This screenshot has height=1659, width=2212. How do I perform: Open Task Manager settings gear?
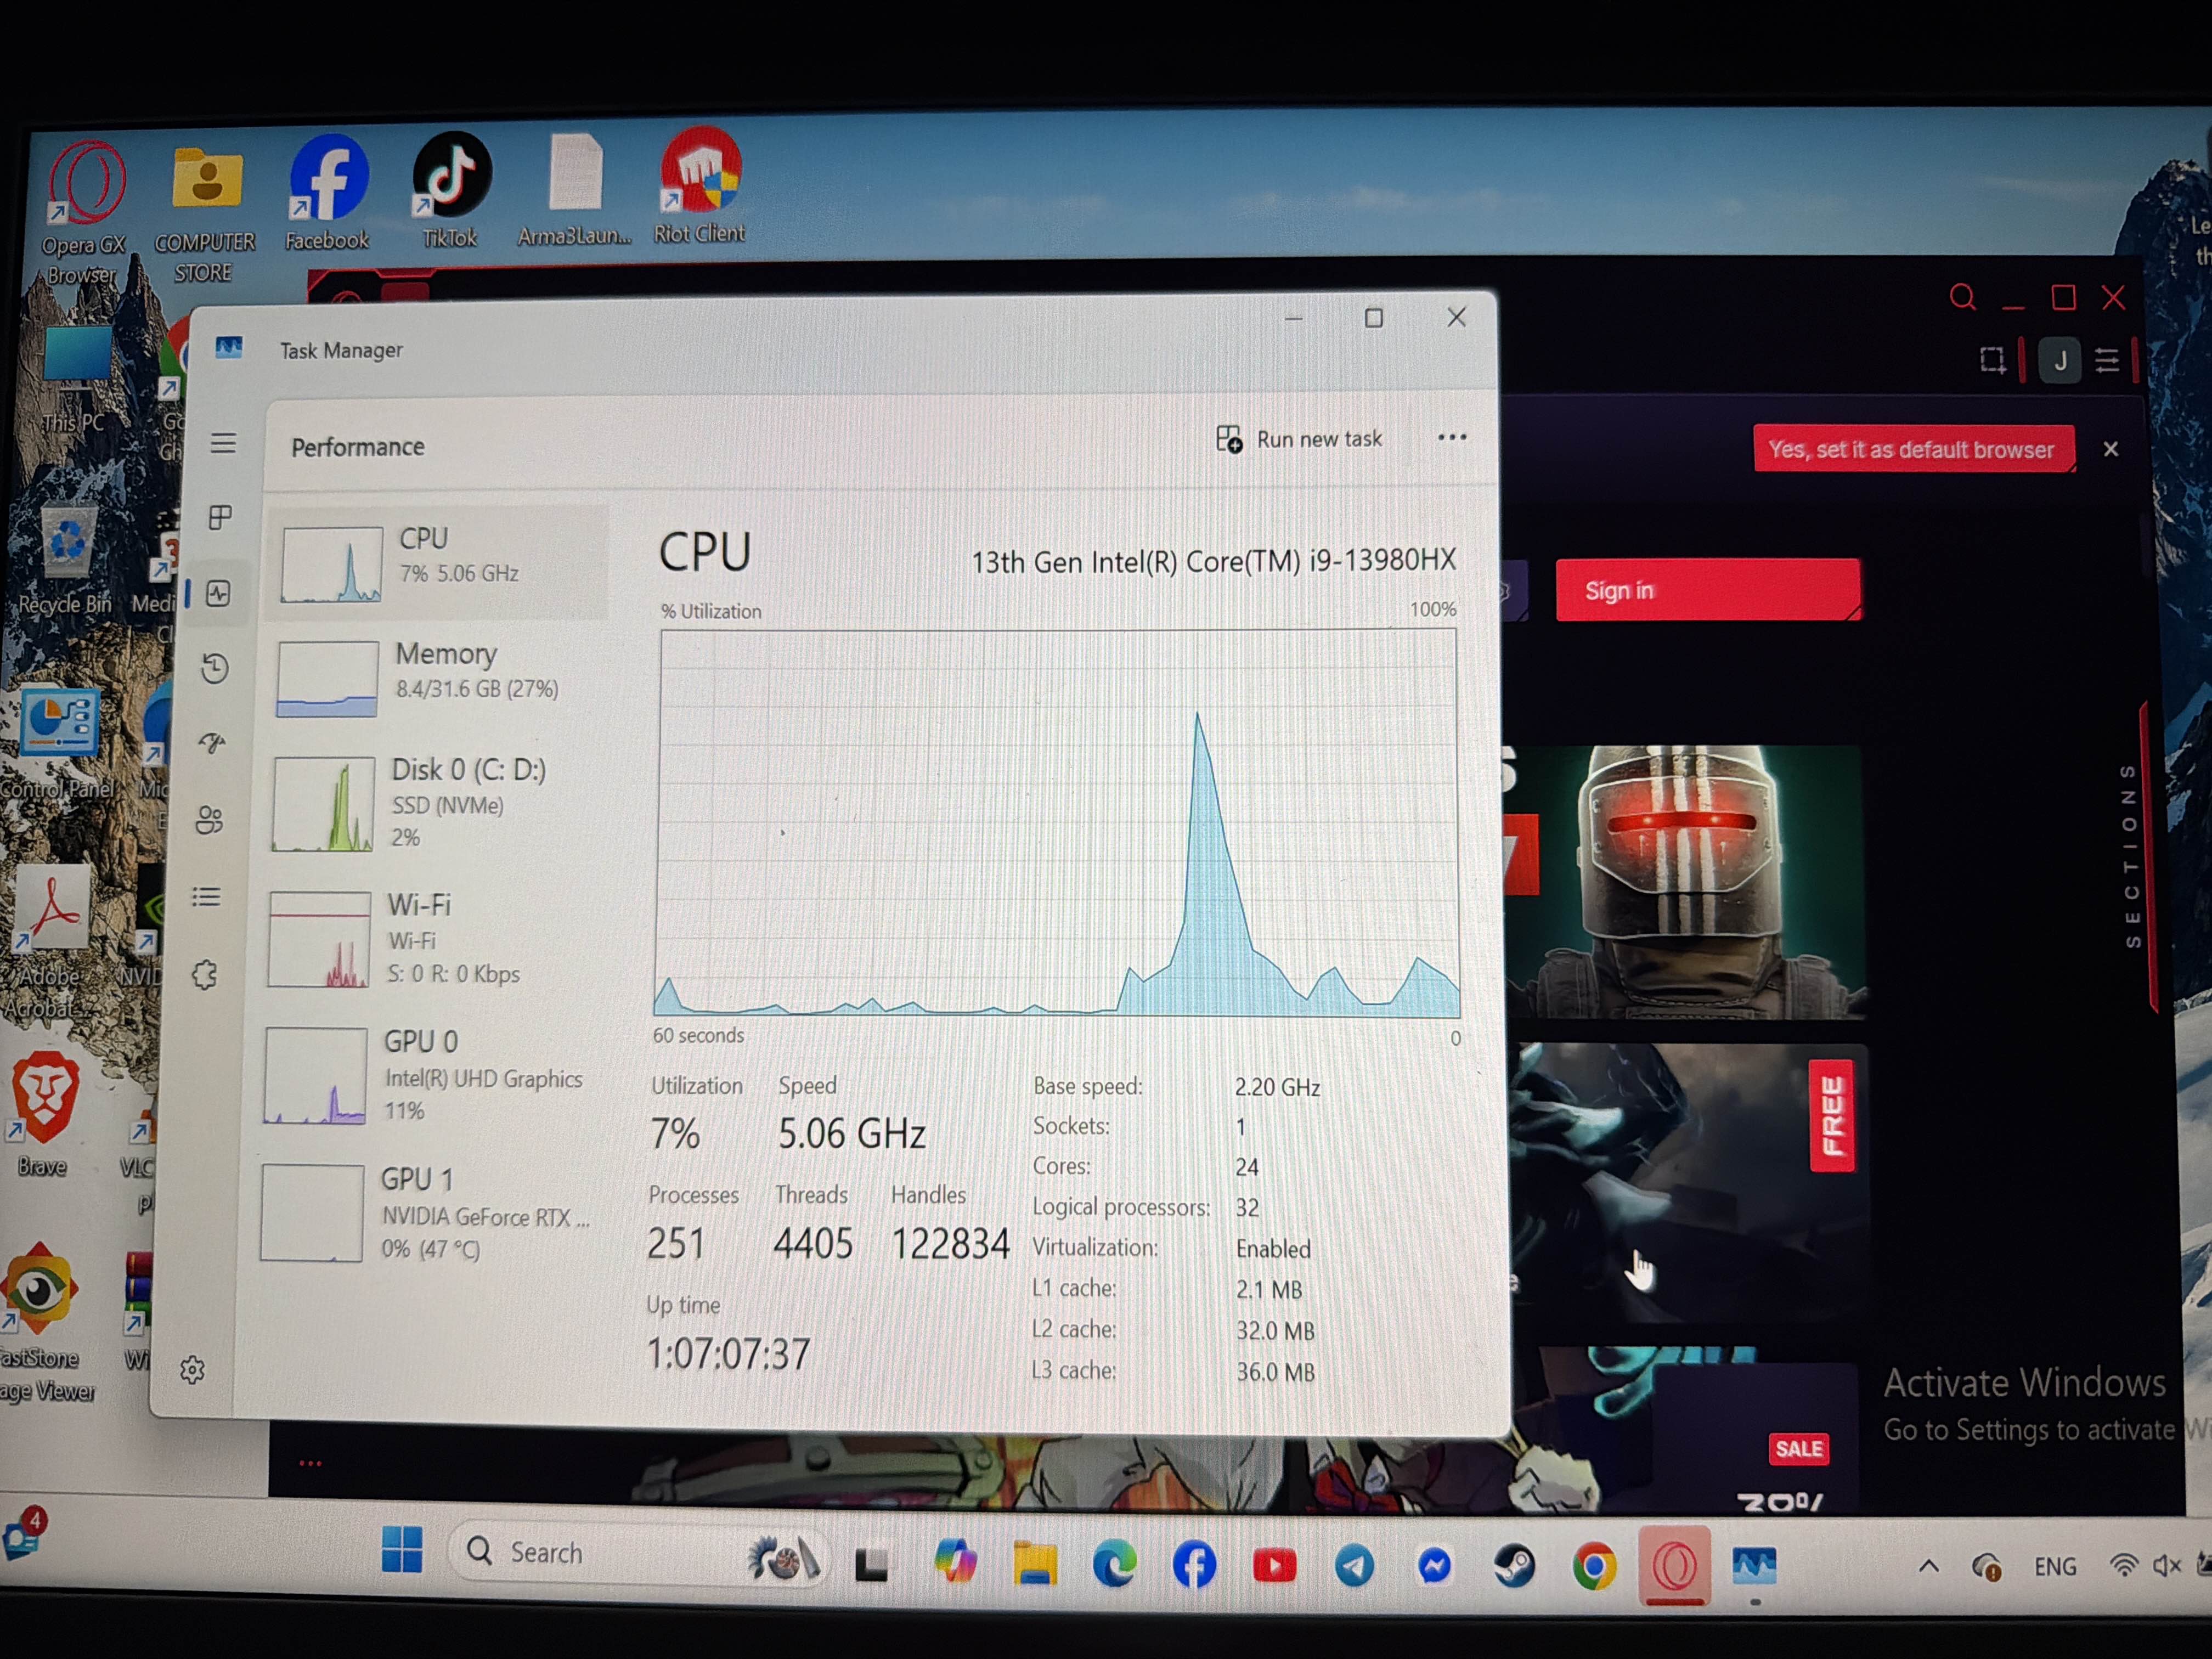click(192, 1369)
